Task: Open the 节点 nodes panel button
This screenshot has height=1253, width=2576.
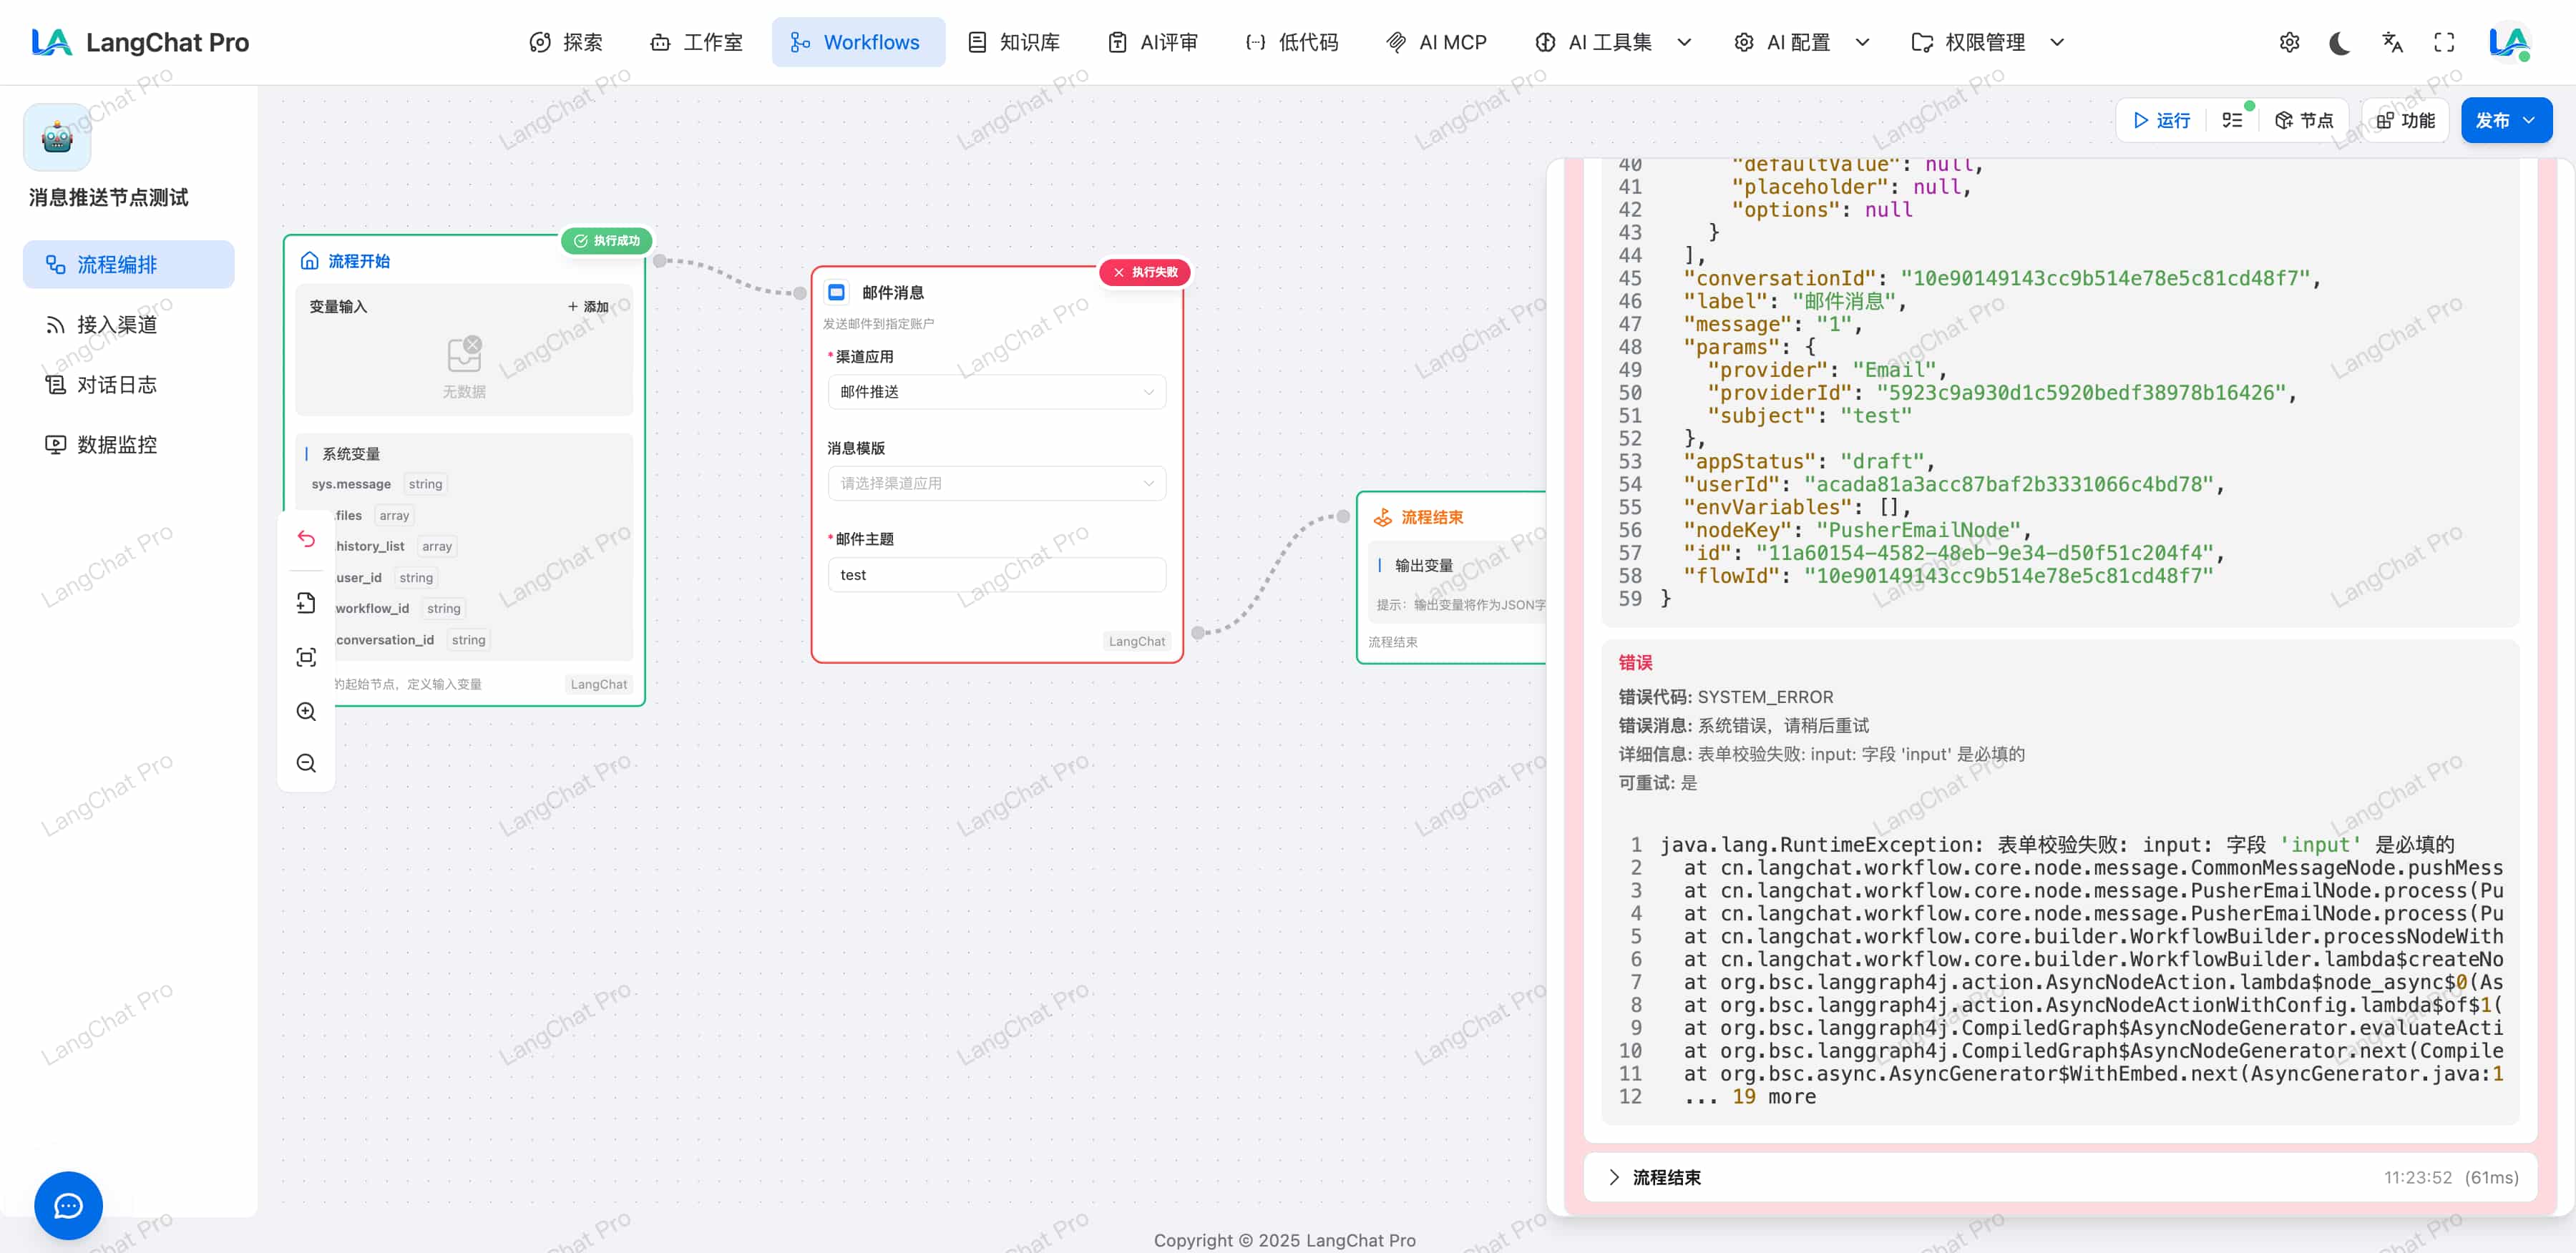Action: pos(2304,120)
